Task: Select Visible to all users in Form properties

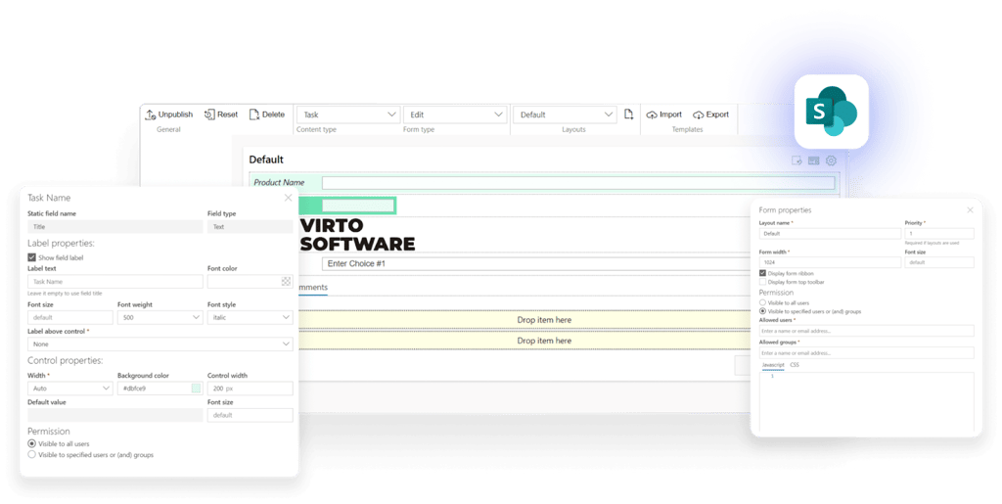Action: [762, 302]
